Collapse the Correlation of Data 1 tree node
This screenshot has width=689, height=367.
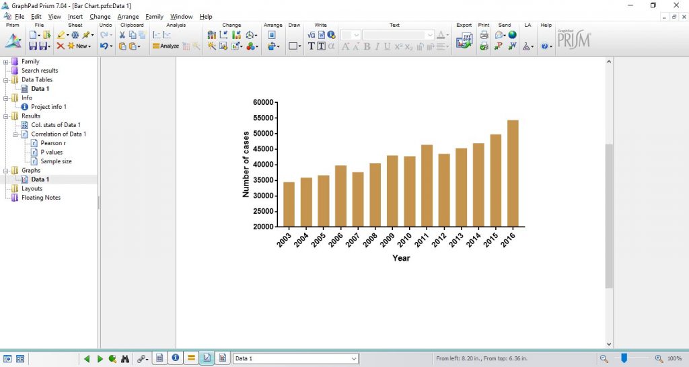pyautogui.click(x=15, y=134)
